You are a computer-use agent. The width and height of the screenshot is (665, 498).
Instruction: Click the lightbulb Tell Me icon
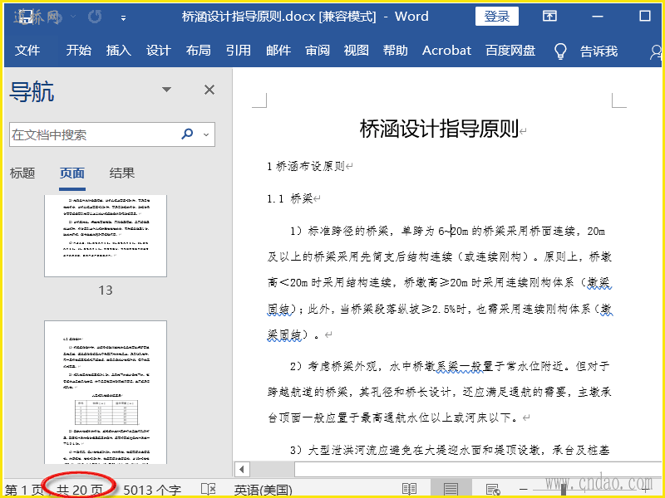point(560,51)
